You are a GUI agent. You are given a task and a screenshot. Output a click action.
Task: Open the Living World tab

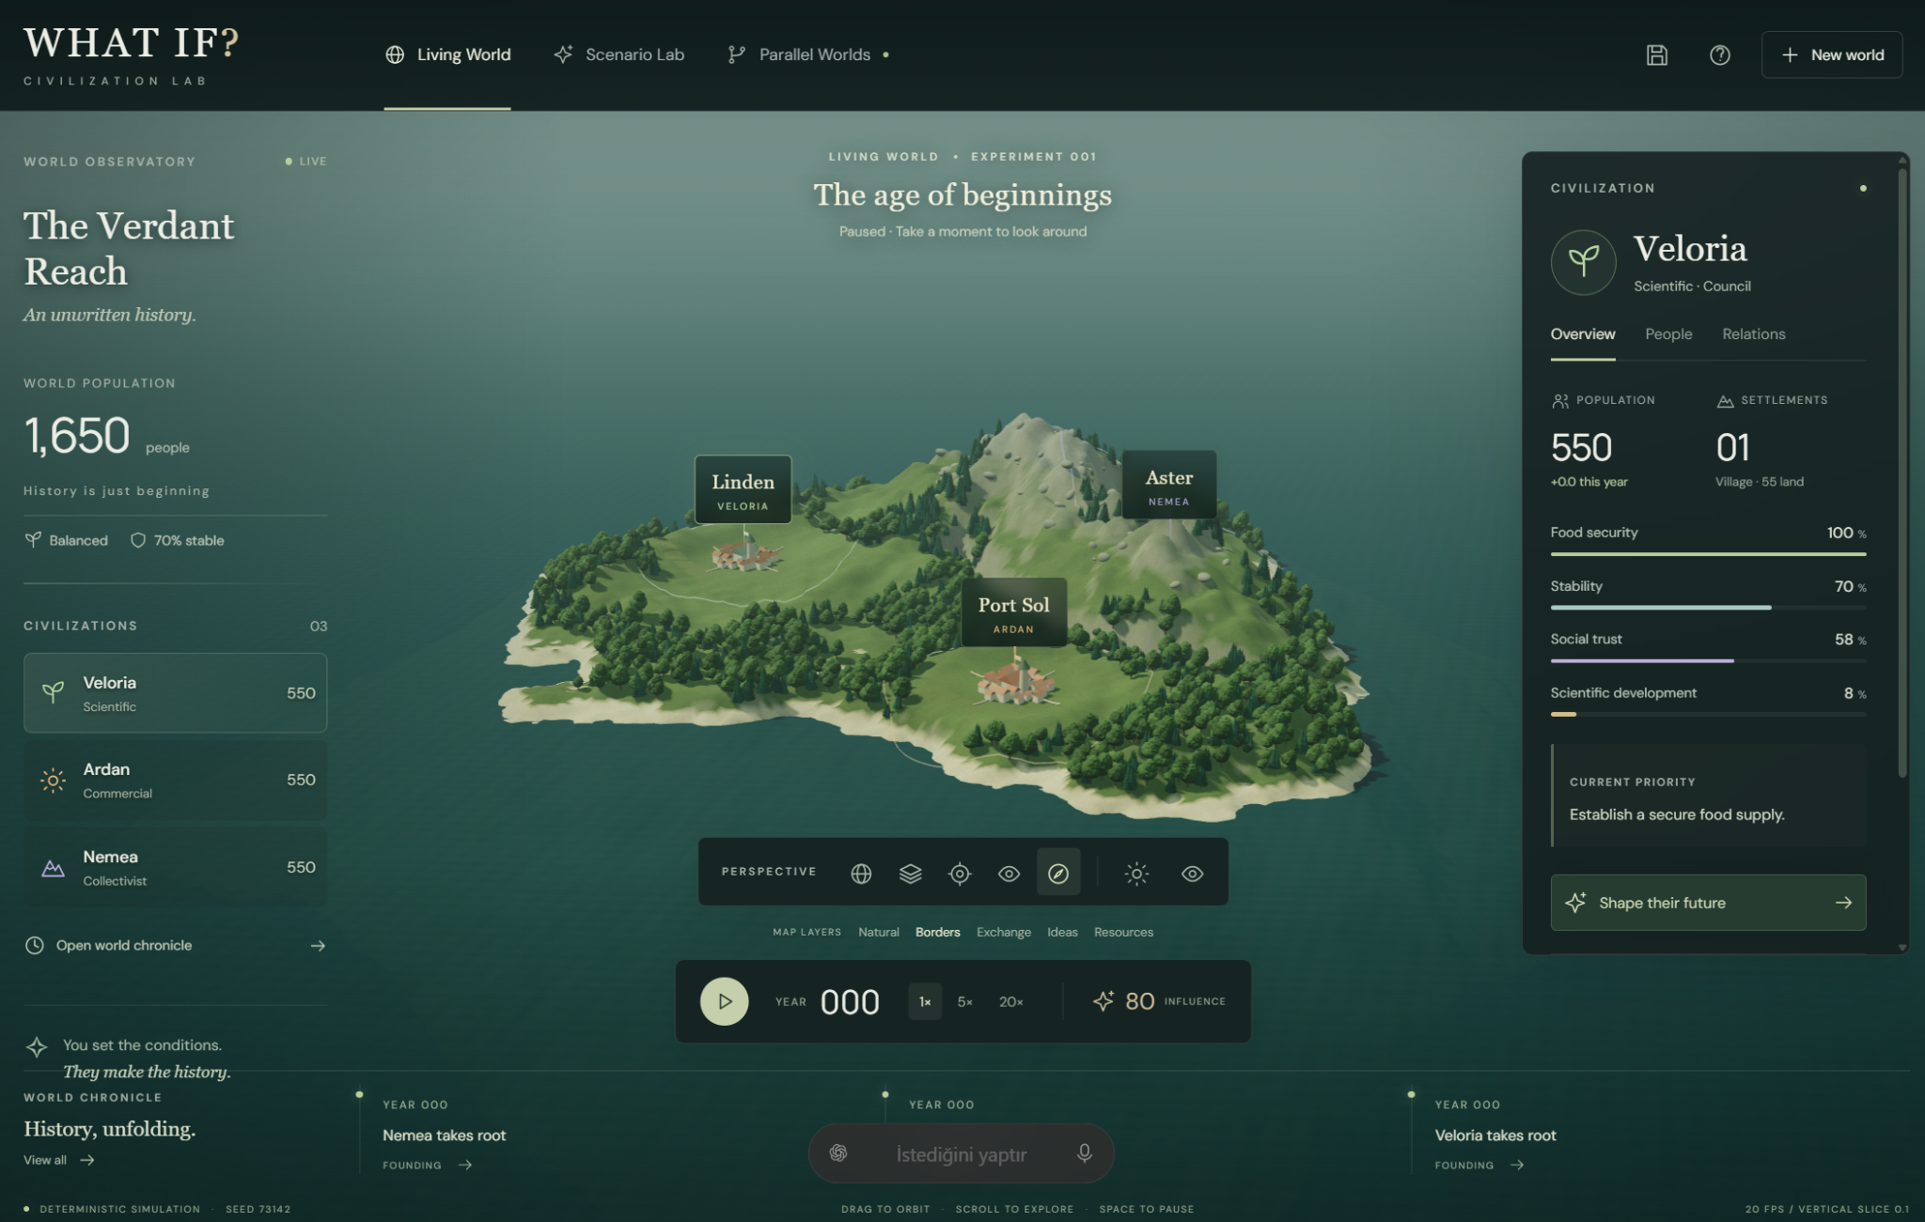click(x=447, y=54)
